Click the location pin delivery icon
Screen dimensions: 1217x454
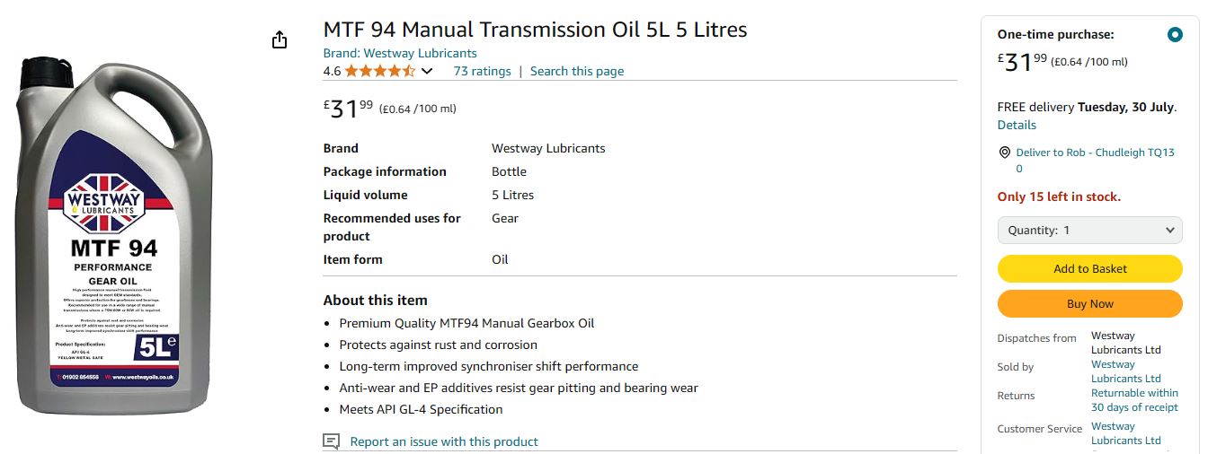coord(1004,153)
